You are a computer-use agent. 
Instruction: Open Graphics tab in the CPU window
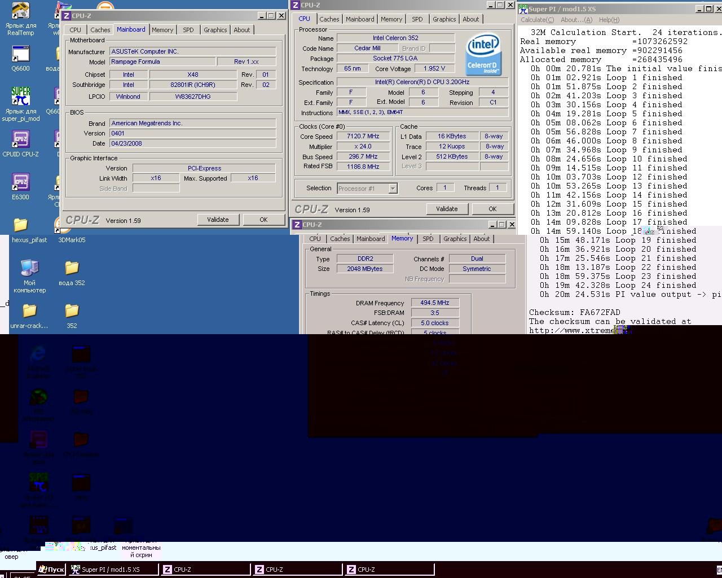click(444, 19)
